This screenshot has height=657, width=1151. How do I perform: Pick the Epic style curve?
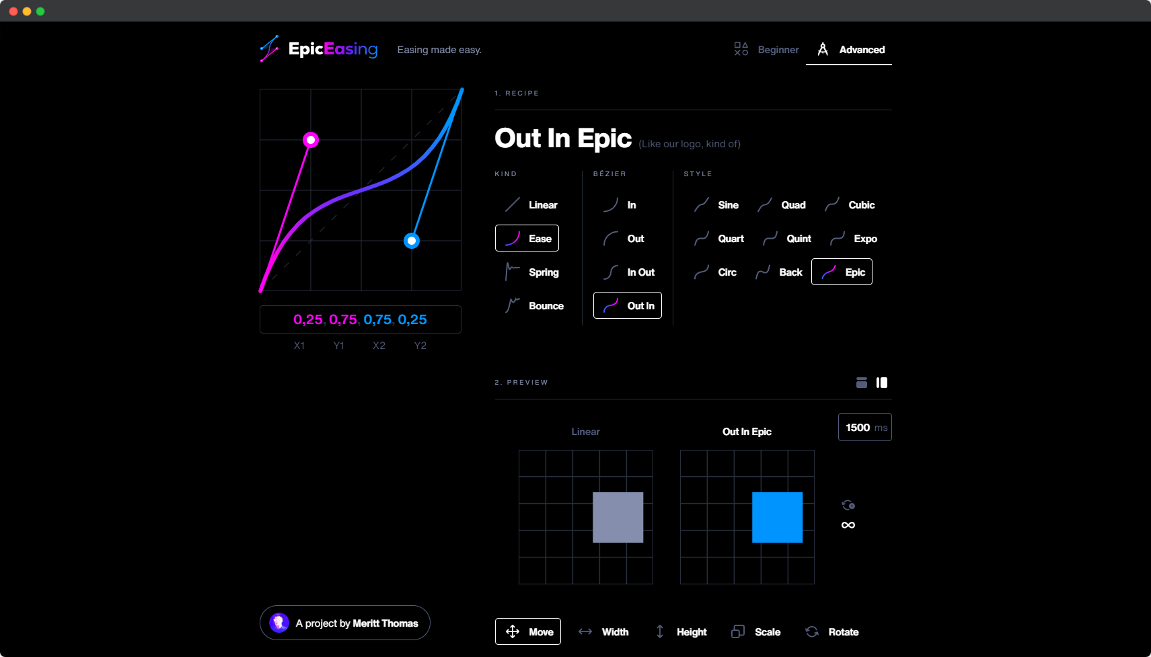[x=842, y=272]
